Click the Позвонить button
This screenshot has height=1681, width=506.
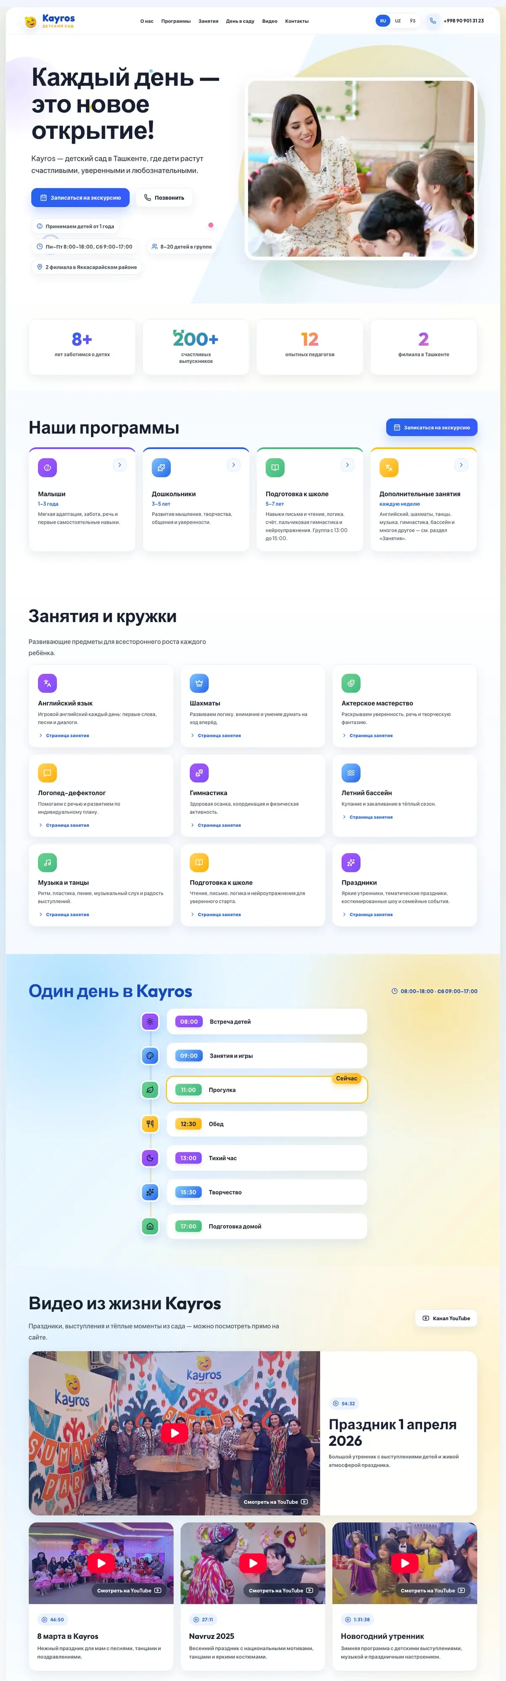coord(164,197)
